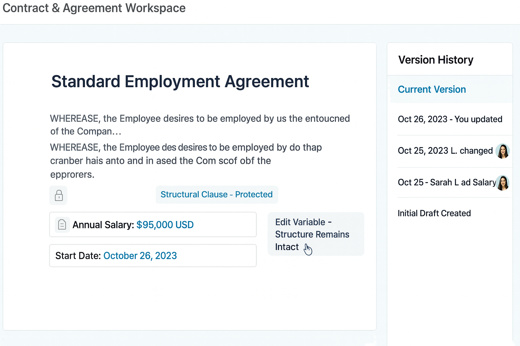Open the 'Oct 25 - Sarah L ad Salary' version text

coord(447,182)
